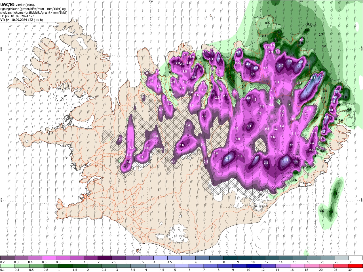Click the lightest green swatch starting at 0.1
Viewport: 363px width, 272px height.
(x=7, y=266)
